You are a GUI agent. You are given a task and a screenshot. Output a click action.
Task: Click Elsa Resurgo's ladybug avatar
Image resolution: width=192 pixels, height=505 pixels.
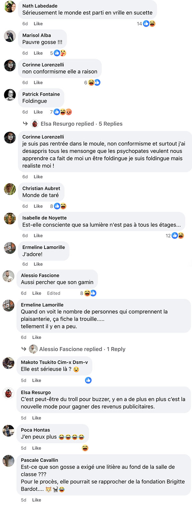9,393
